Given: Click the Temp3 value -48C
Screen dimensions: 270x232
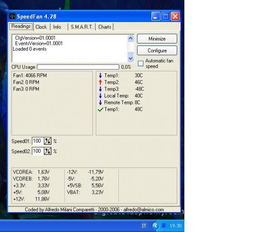Looking at the screenshot, I should click(x=139, y=89).
